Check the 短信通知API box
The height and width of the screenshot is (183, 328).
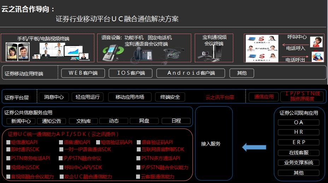click(x=8, y=143)
